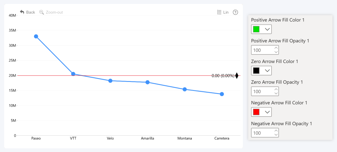The width and height of the screenshot is (337, 152).
Task: Click the Positive Arrow Fill Opacity field
Action: 262,50
